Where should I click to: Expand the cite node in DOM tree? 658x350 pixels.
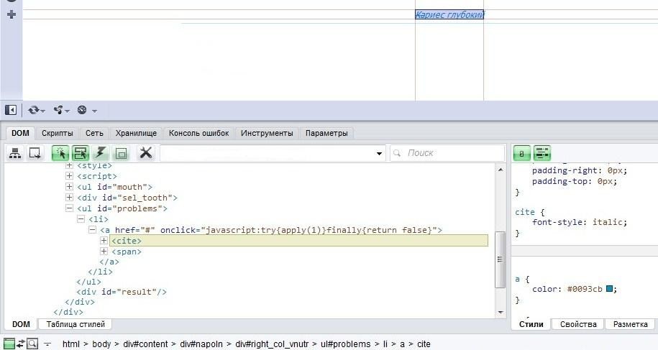click(x=104, y=241)
